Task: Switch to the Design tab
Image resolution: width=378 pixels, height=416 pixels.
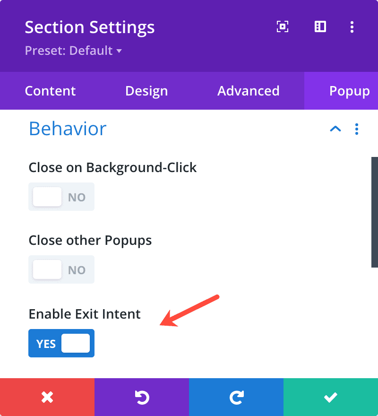Action: click(x=146, y=91)
